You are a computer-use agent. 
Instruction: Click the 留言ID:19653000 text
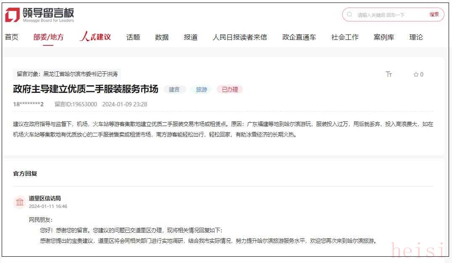pyautogui.click(x=76, y=104)
